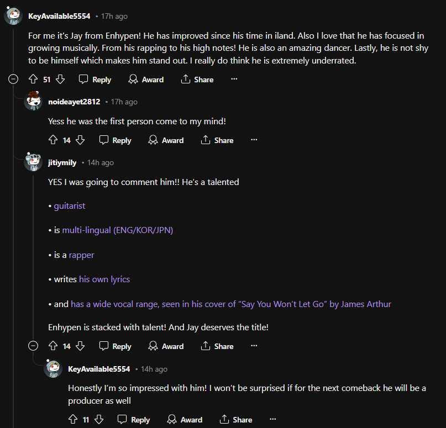Downvote jitiymily's comment

coord(80,346)
